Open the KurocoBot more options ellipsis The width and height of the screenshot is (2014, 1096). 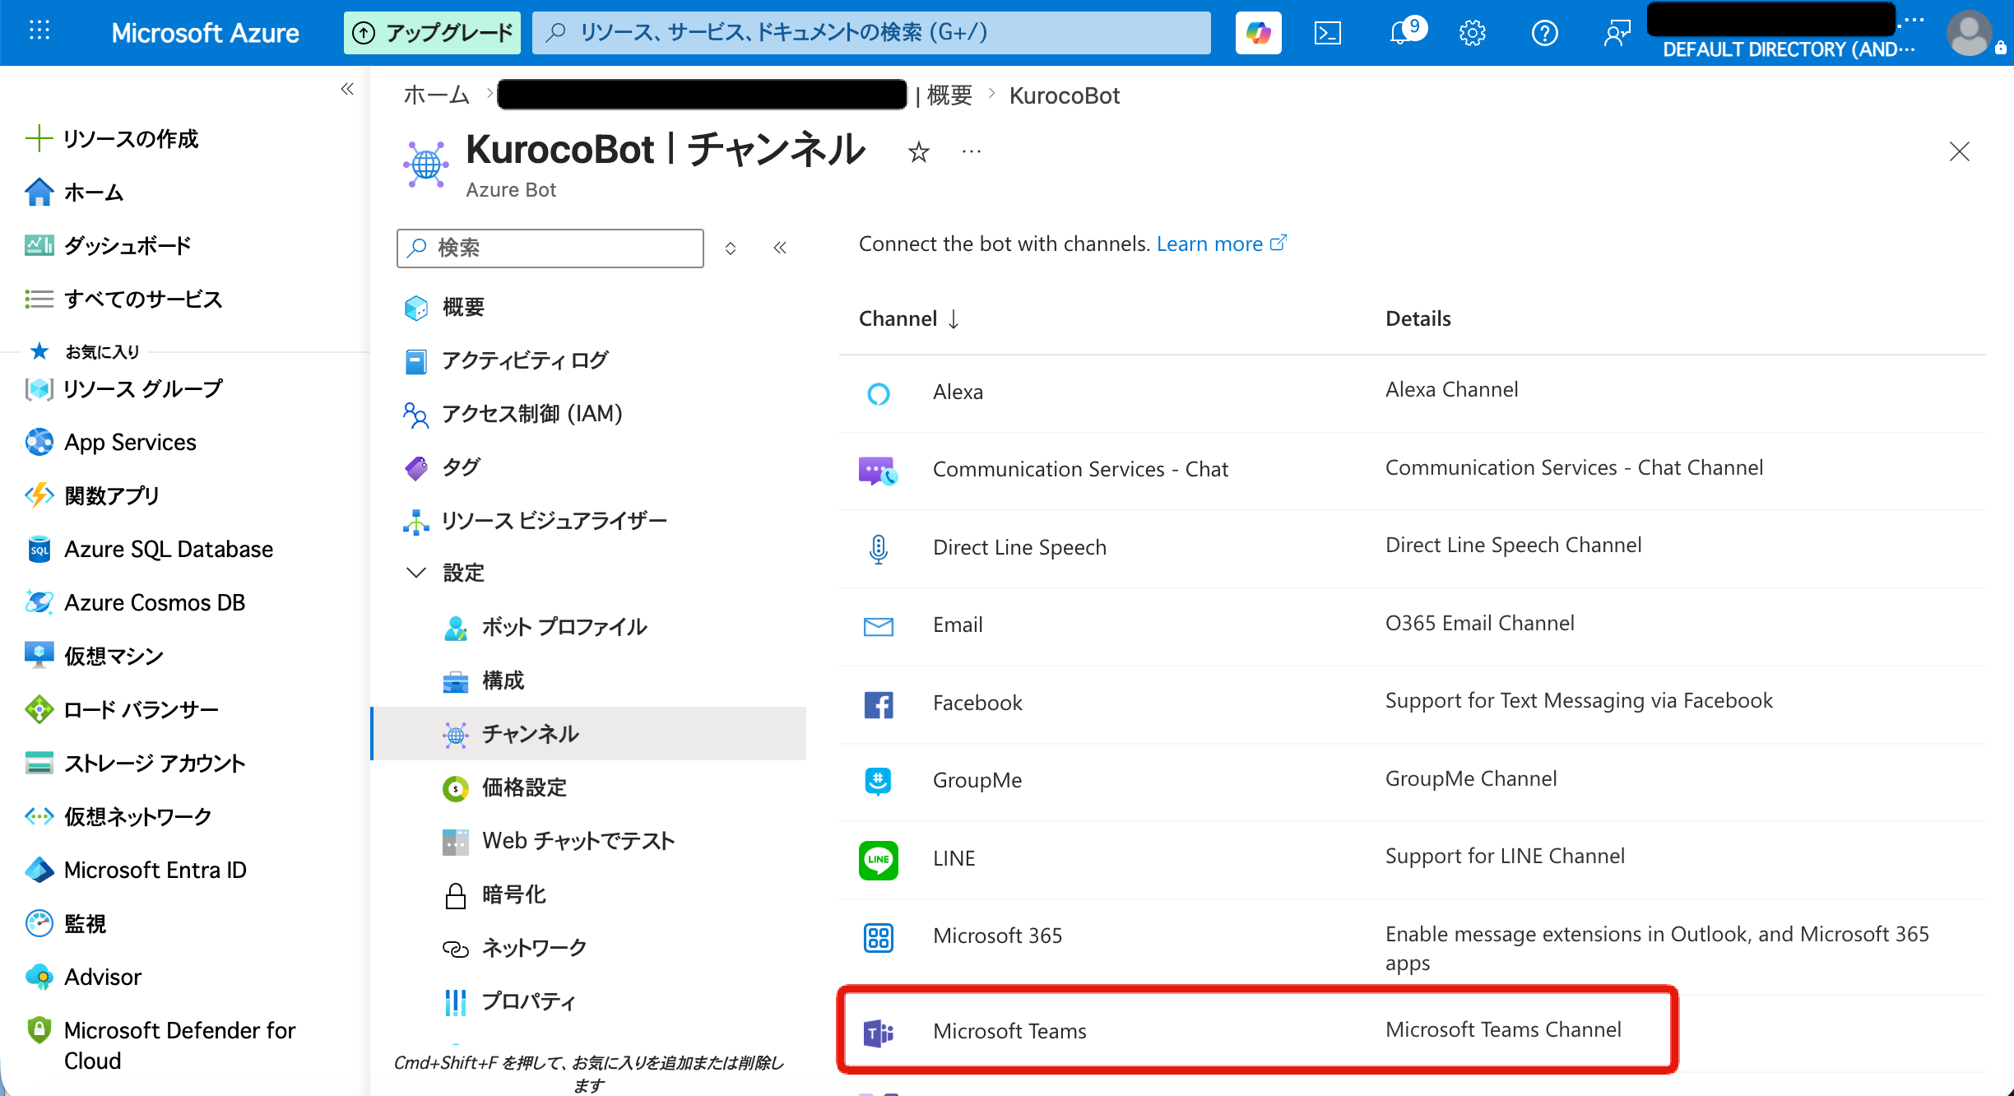[972, 152]
